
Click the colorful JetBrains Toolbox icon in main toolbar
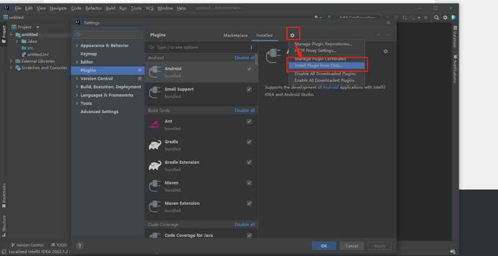[454, 18]
